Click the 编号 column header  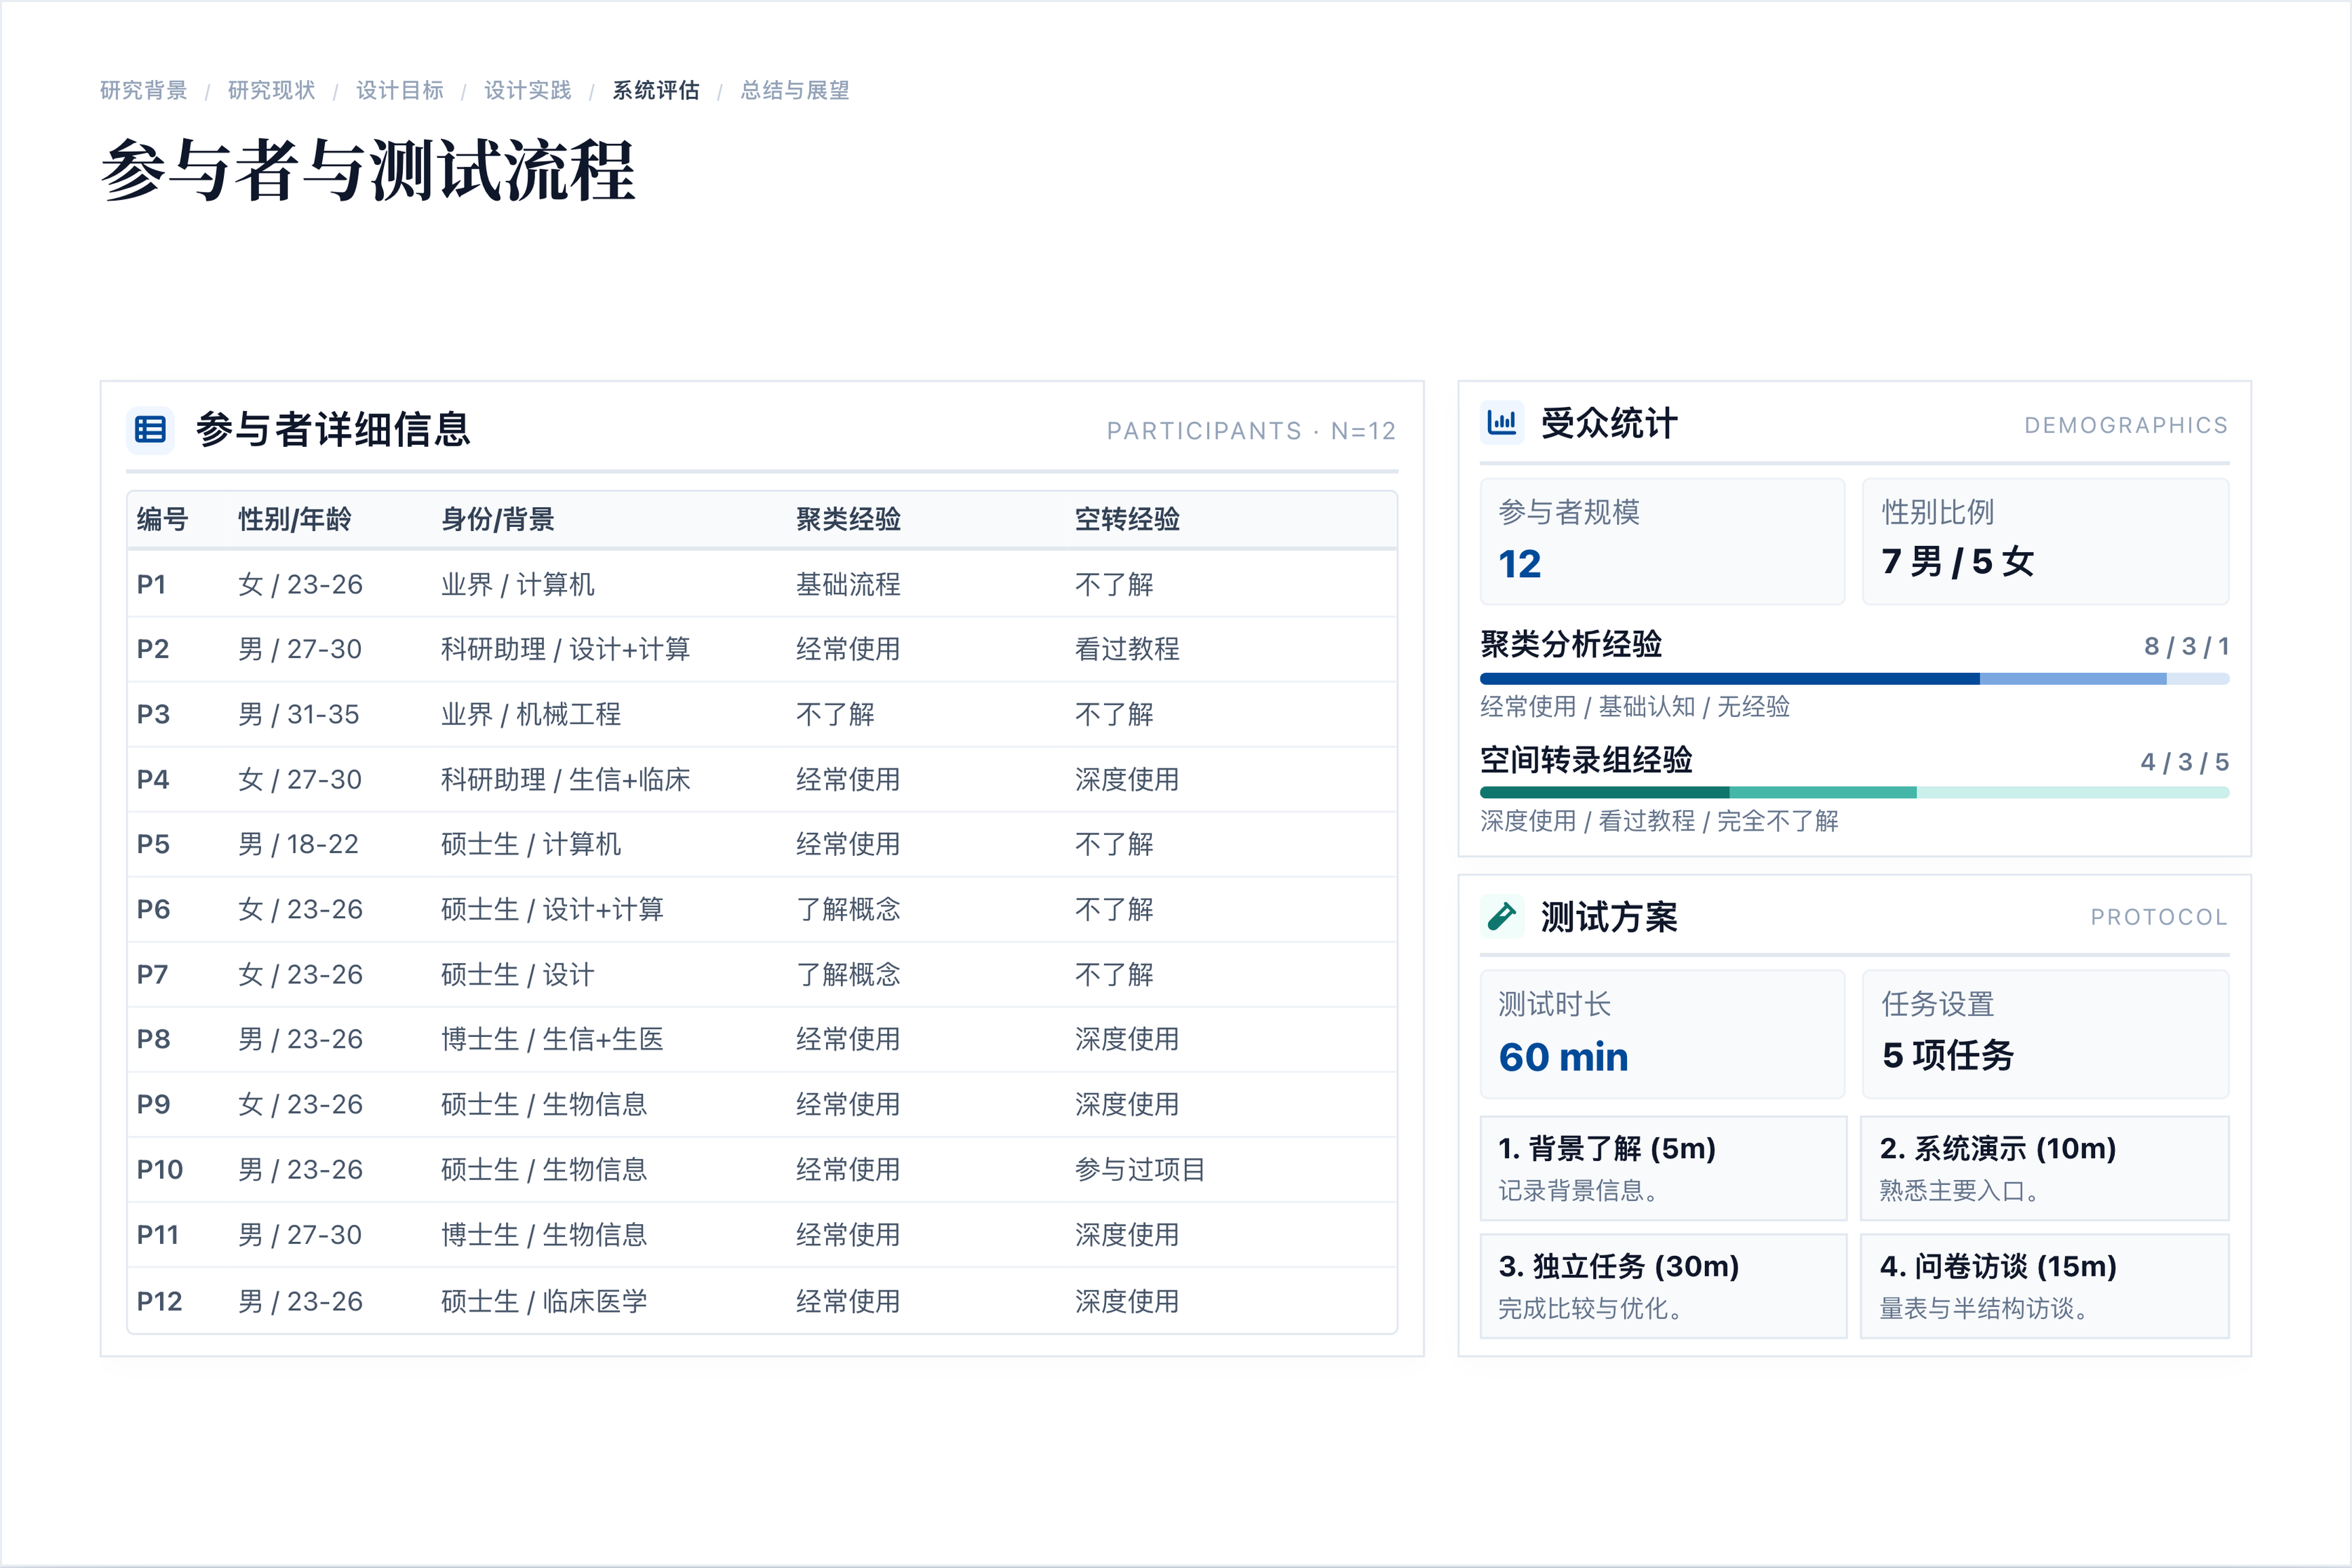click(163, 519)
